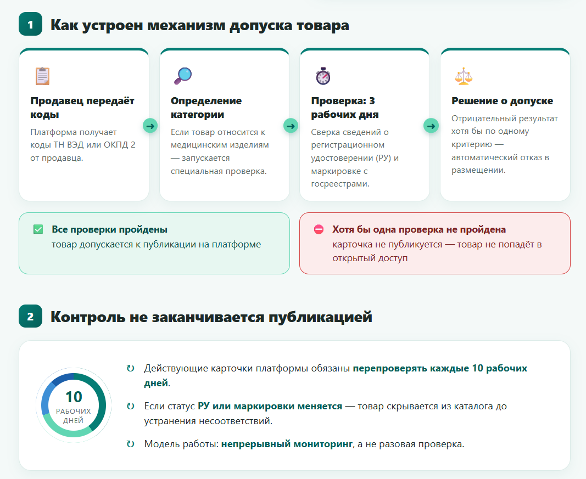Click the arrow leading to 'Решение о допуске' card
This screenshot has height=479, width=586.
(x=431, y=126)
